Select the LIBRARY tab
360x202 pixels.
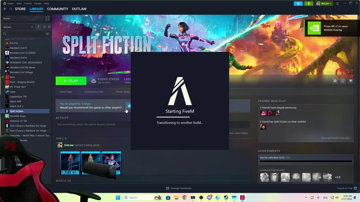(x=37, y=9)
